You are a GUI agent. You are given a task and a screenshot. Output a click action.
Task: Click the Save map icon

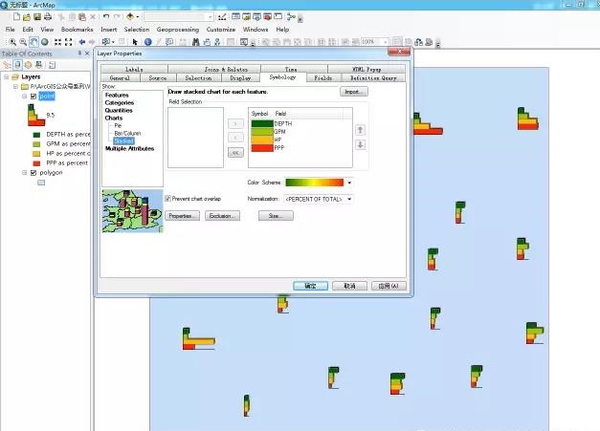(x=37, y=17)
